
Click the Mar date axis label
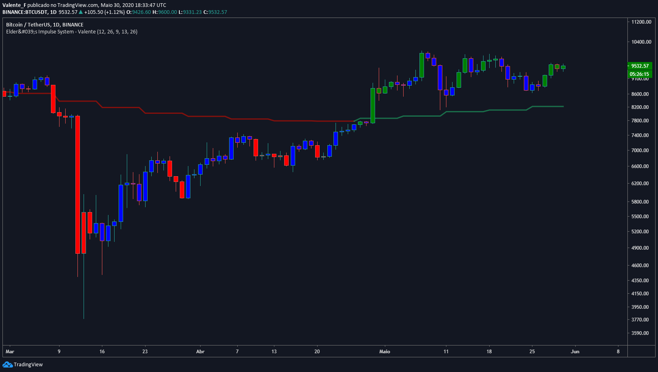10,352
